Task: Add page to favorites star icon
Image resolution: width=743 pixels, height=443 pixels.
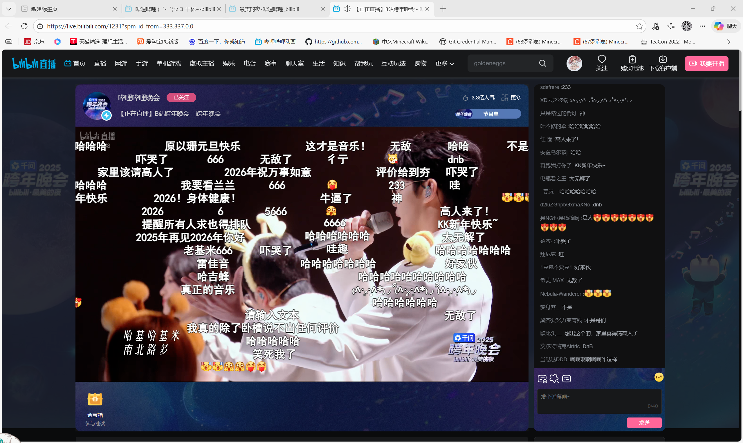Action: click(639, 26)
